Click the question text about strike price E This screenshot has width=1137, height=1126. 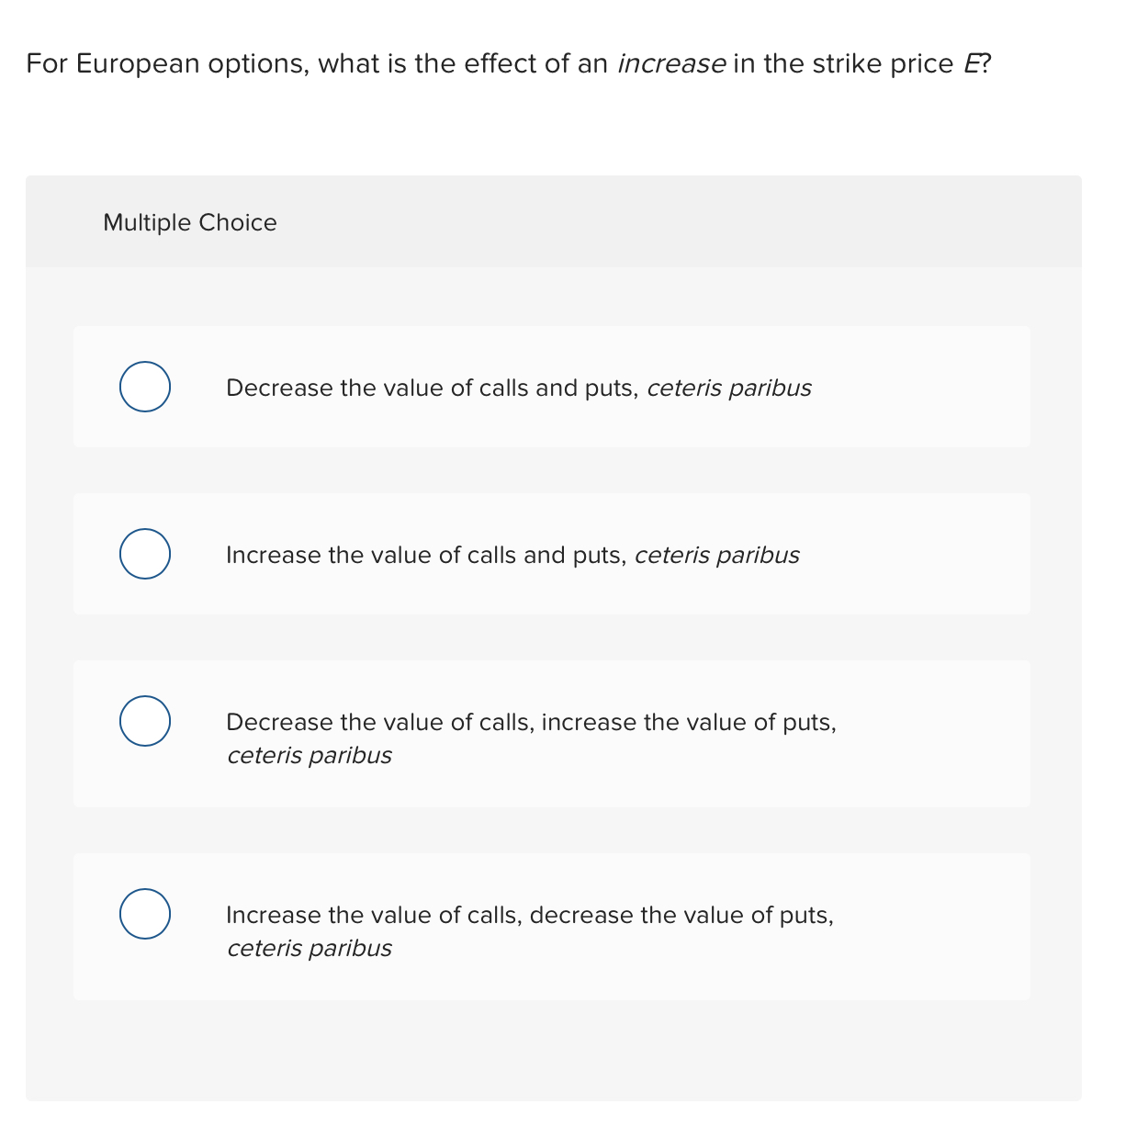pyautogui.click(x=508, y=63)
